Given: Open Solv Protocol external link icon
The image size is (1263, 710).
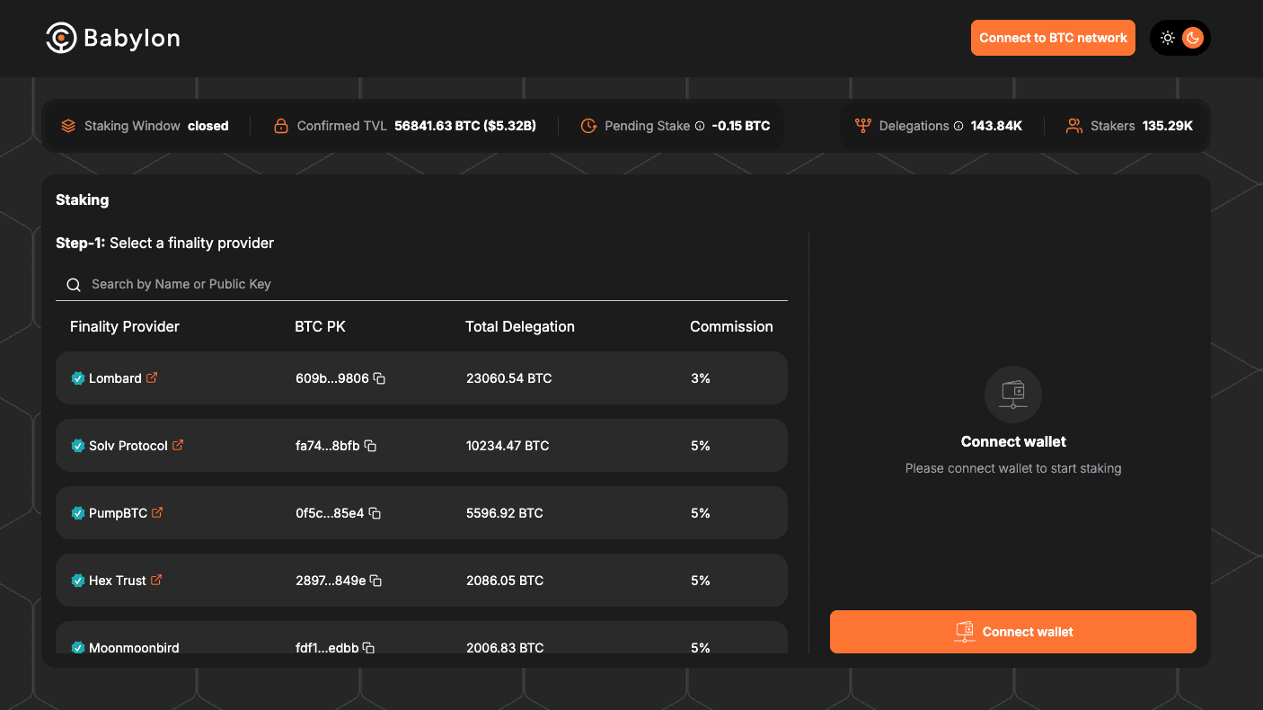Looking at the screenshot, I should point(178,445).
